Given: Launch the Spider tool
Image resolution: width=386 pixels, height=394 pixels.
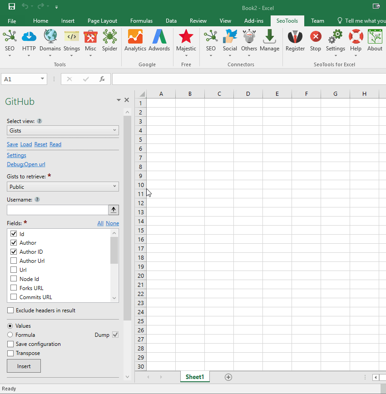Looking at the screenshot, I should [x=109, y=36].
